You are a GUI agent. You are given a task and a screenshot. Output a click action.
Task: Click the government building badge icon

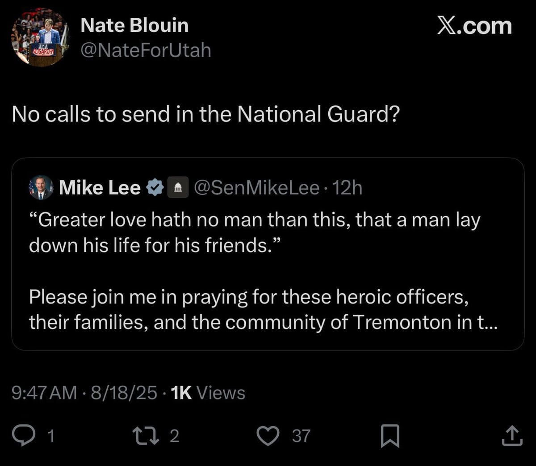(178, 187)
